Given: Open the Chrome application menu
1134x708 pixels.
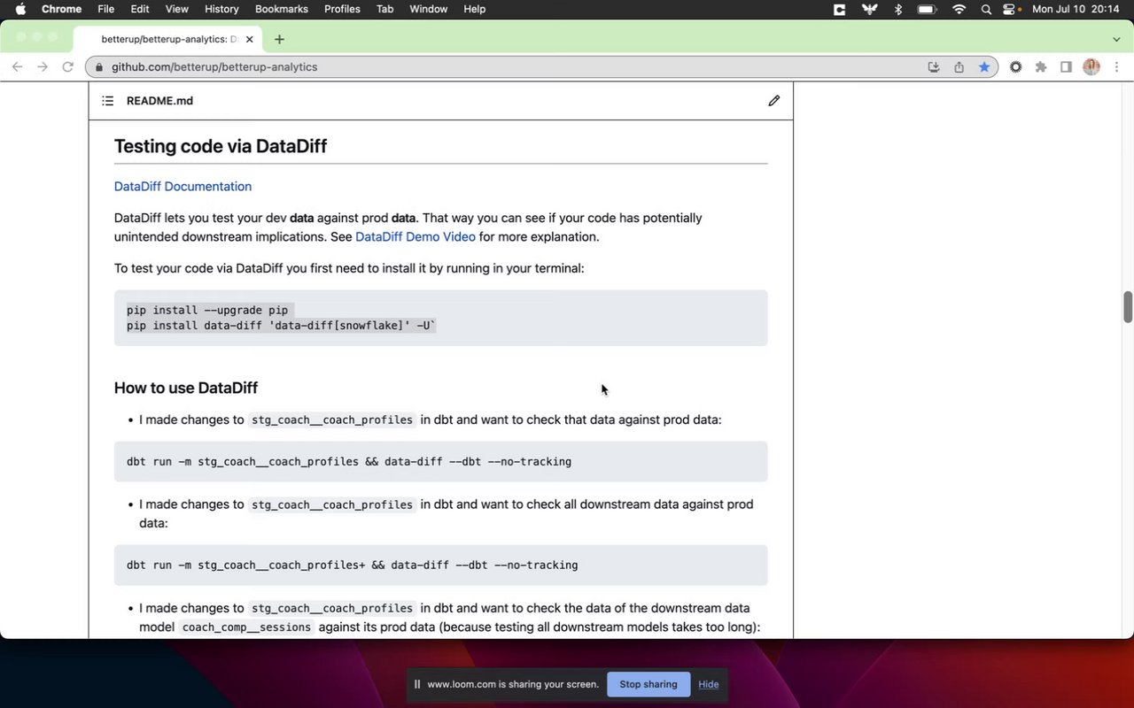Looking at the screenshot, I should point(61,9).
